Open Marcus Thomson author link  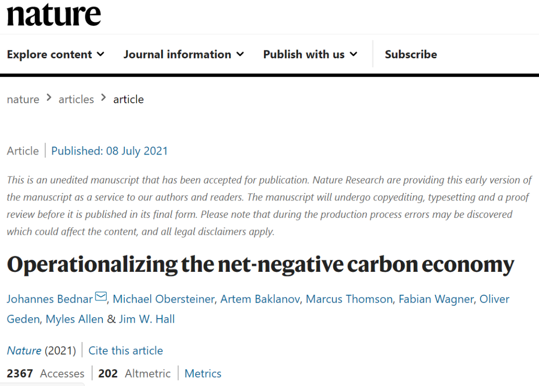[349, 299]
